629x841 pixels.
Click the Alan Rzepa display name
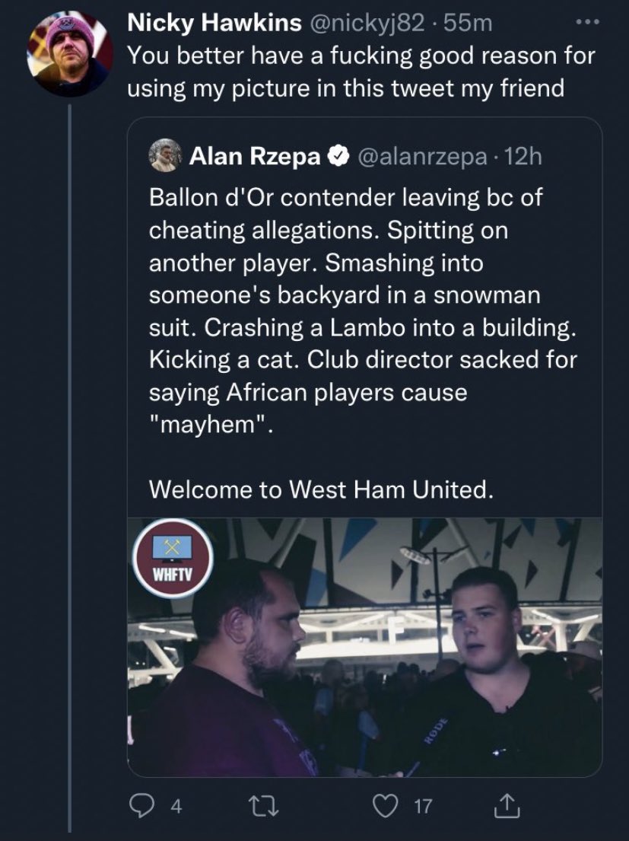(x=254, y=157)
